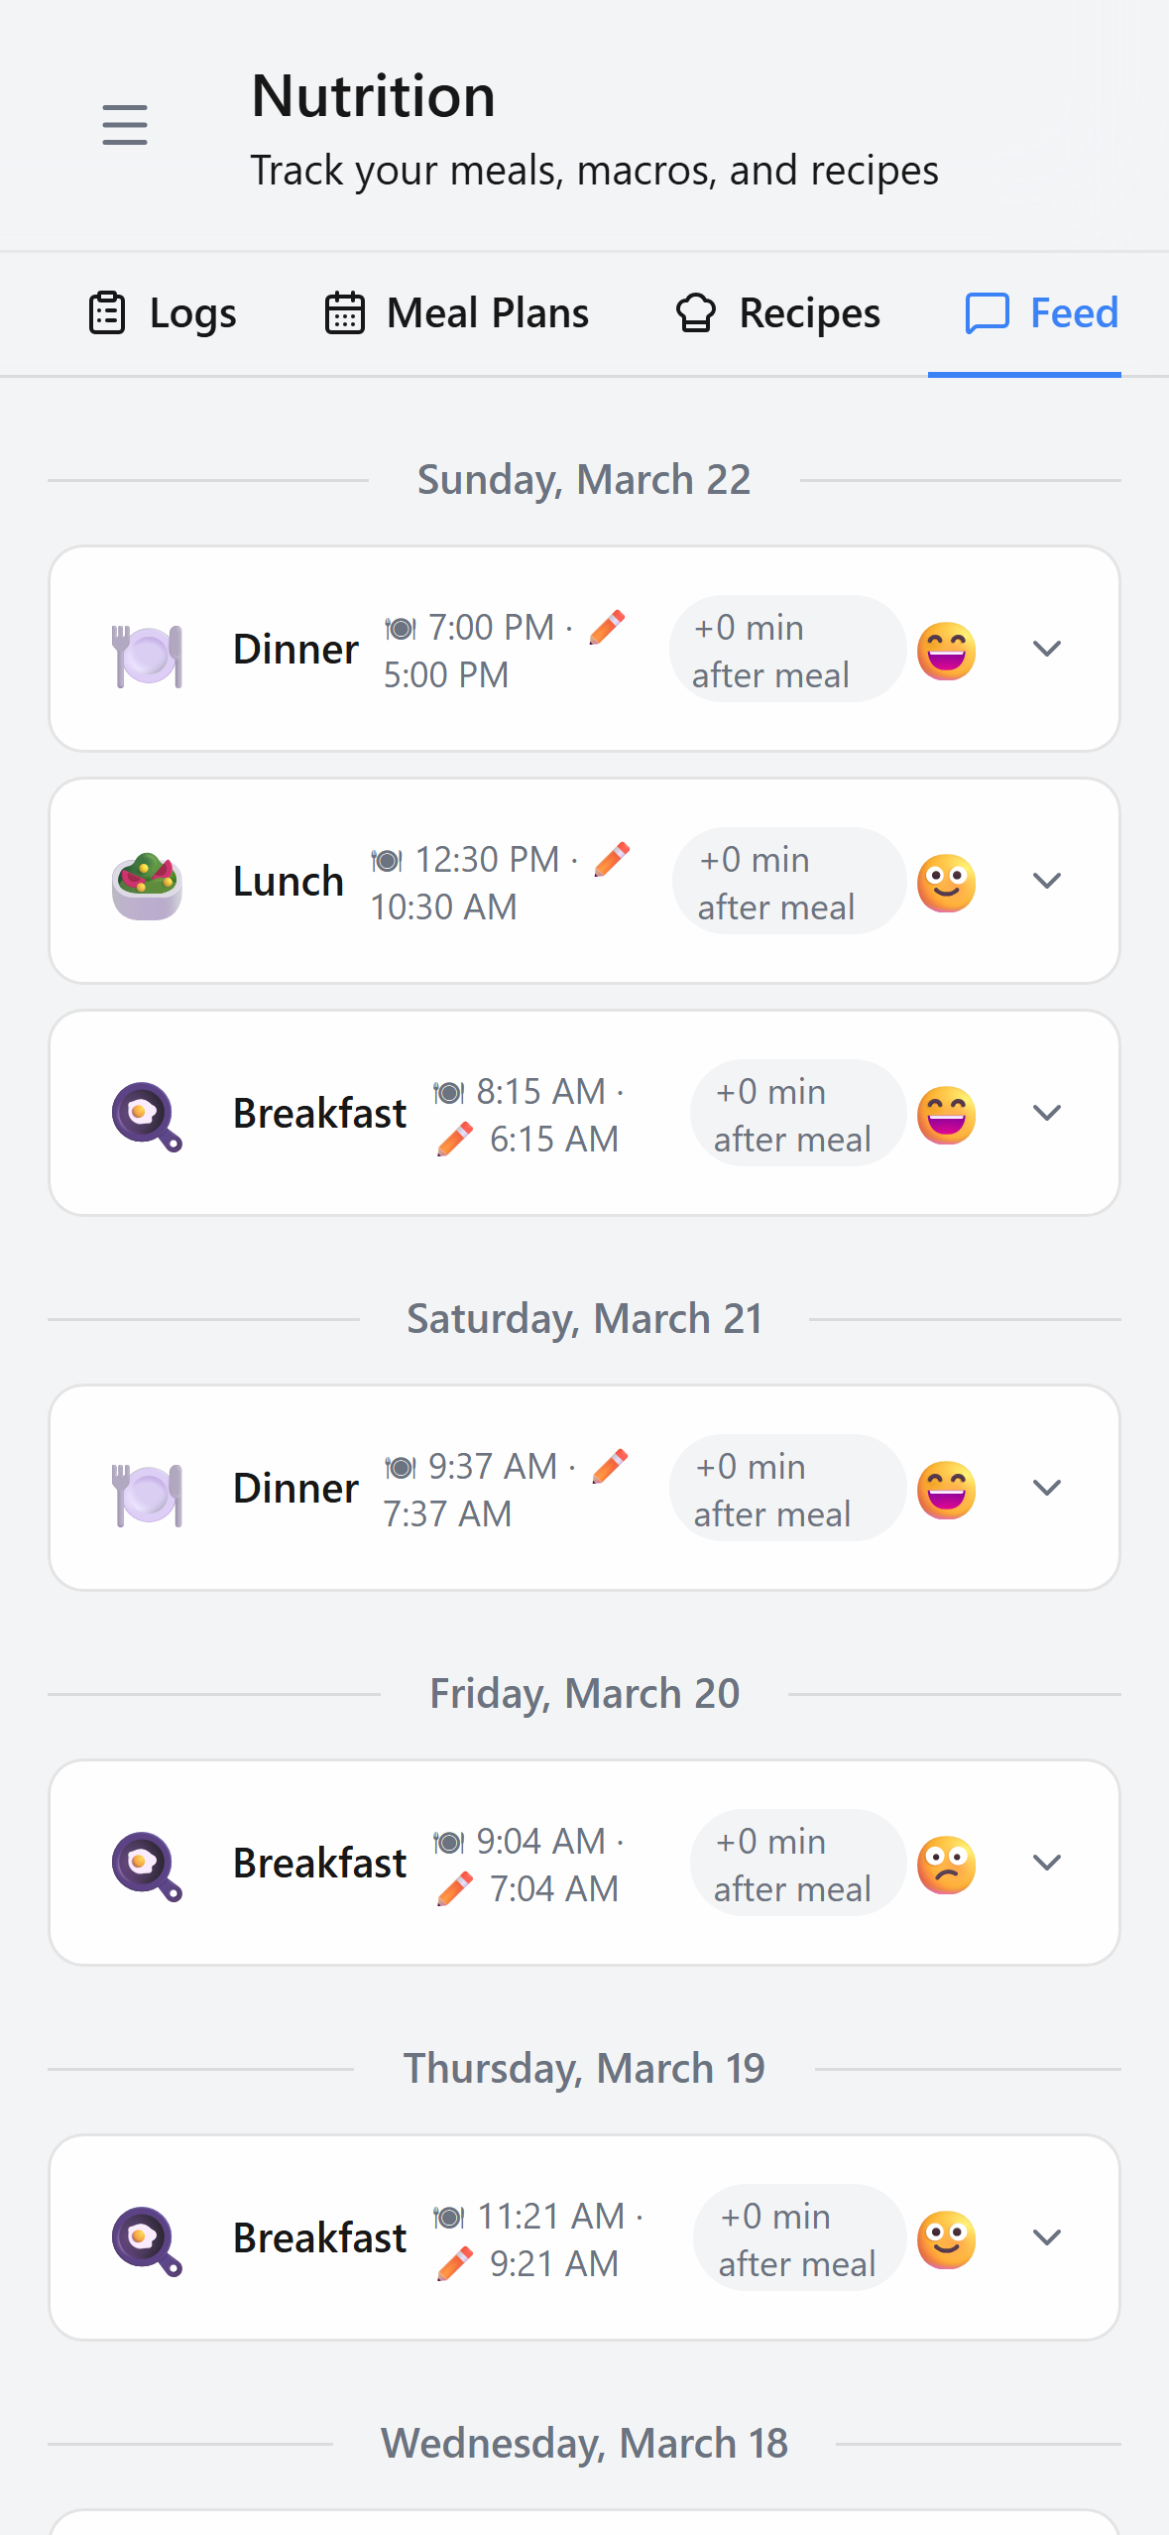Select the Feed tab

1043,313
